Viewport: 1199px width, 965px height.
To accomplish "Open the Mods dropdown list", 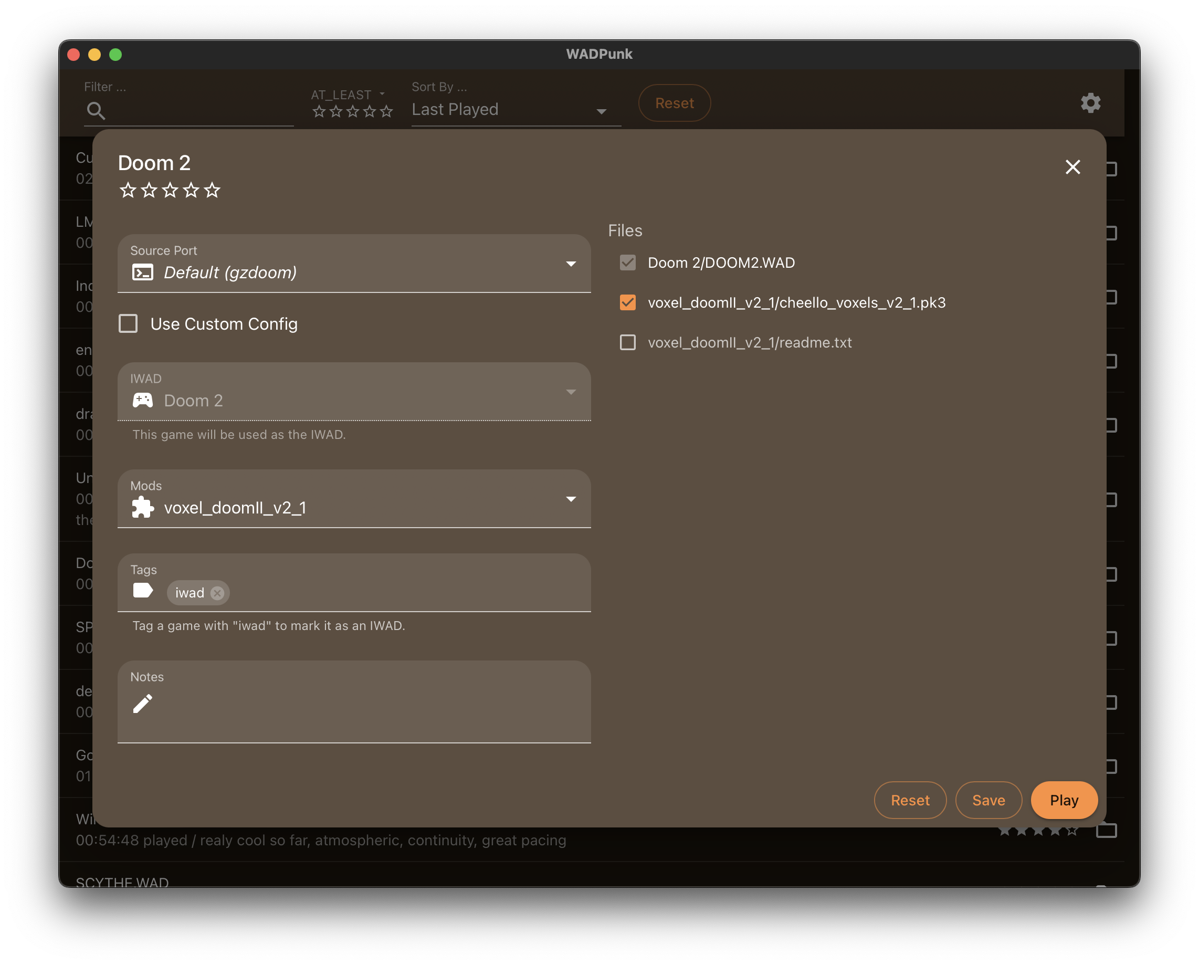I will tap(571, 499).
